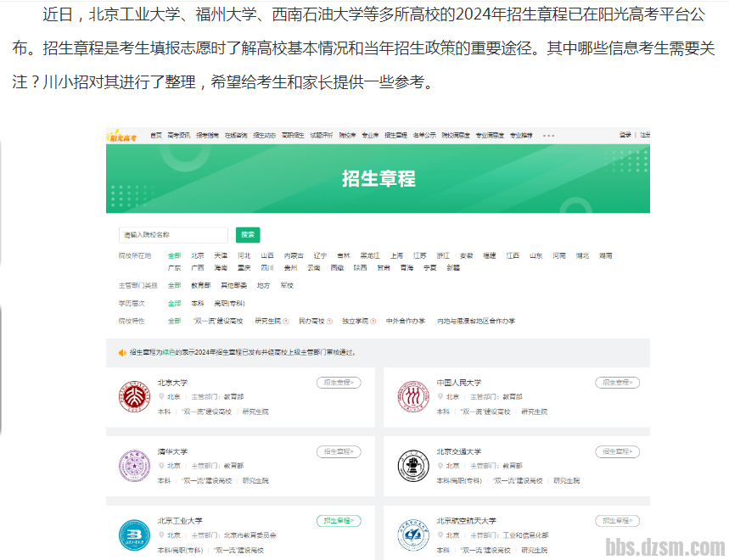Open the more menu (•••) in top navigation

(548, 135)
